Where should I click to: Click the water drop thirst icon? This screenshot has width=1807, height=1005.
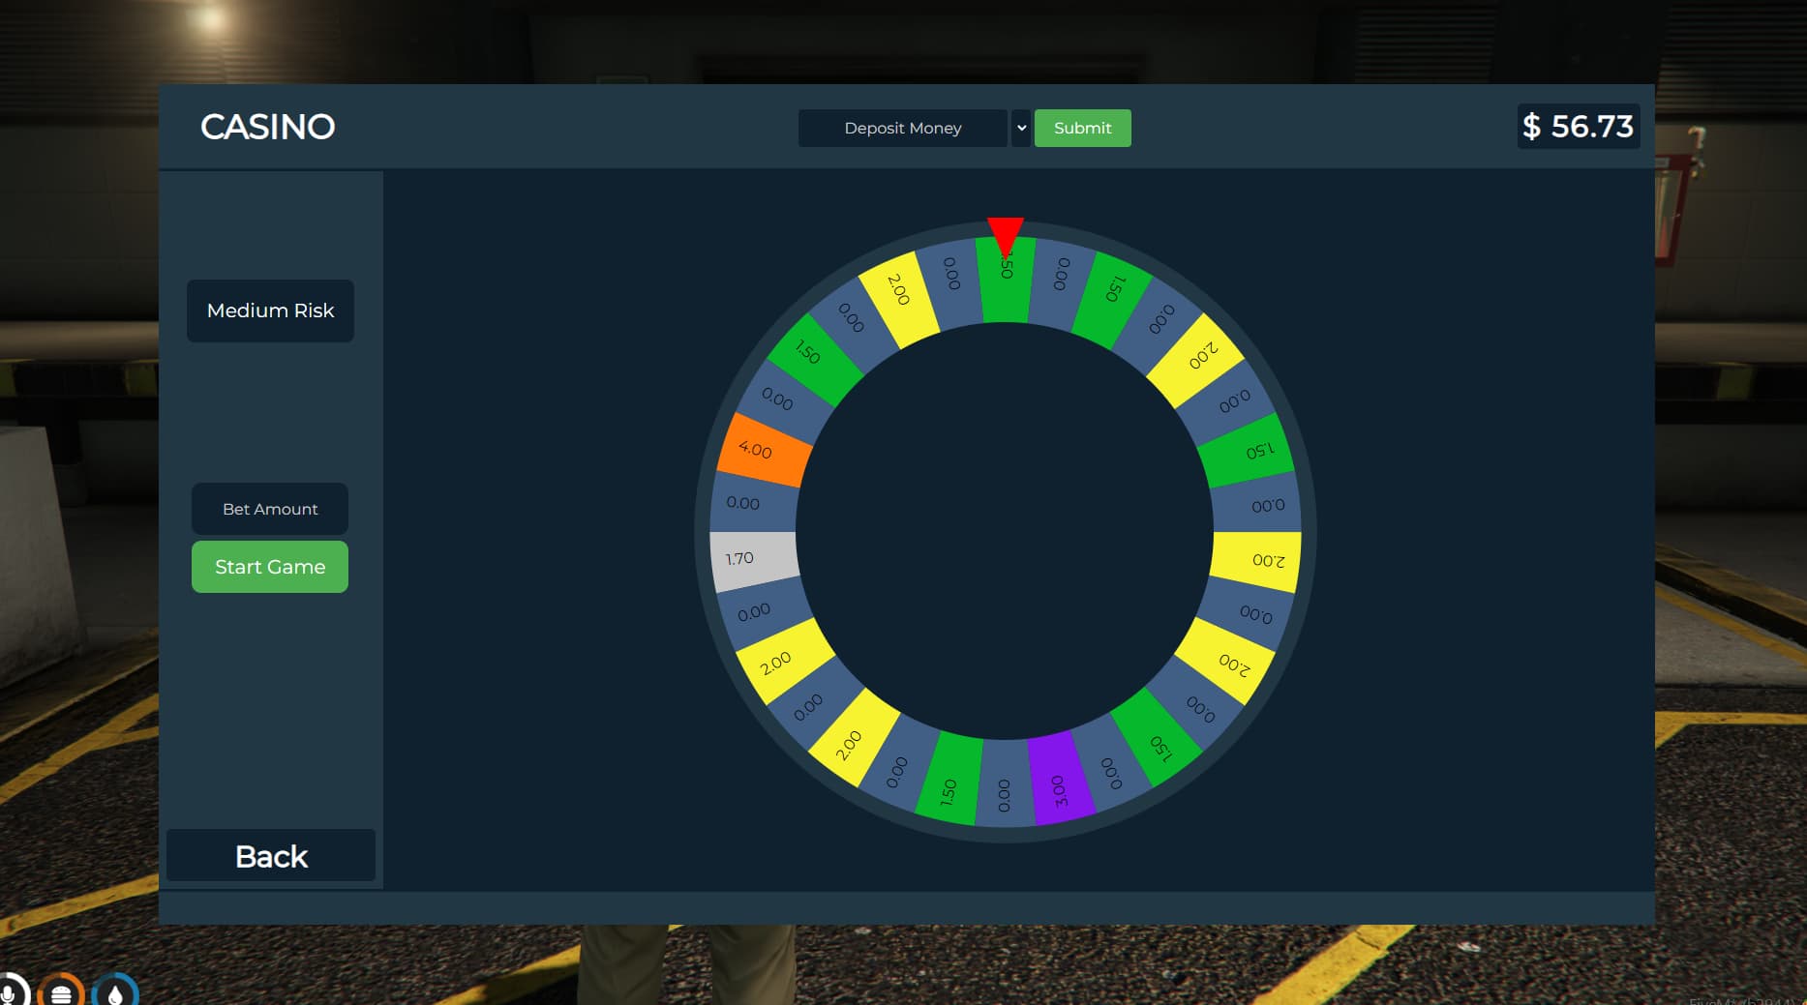115,992
